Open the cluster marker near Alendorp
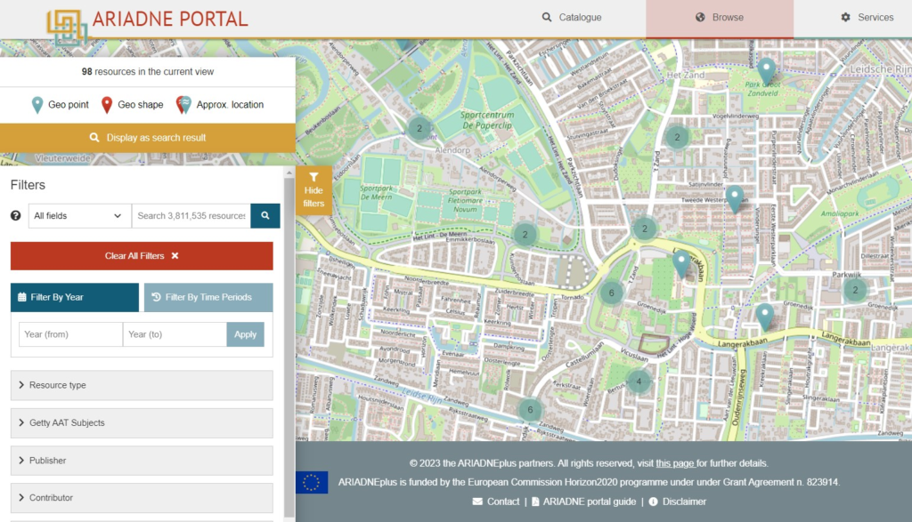This screenshot has width=912, height=522. (x=419, y=129)
